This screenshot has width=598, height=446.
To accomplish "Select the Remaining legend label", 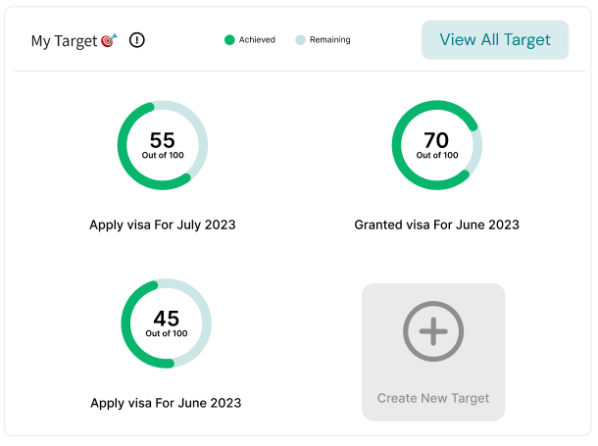I will (x=329, y=40).
